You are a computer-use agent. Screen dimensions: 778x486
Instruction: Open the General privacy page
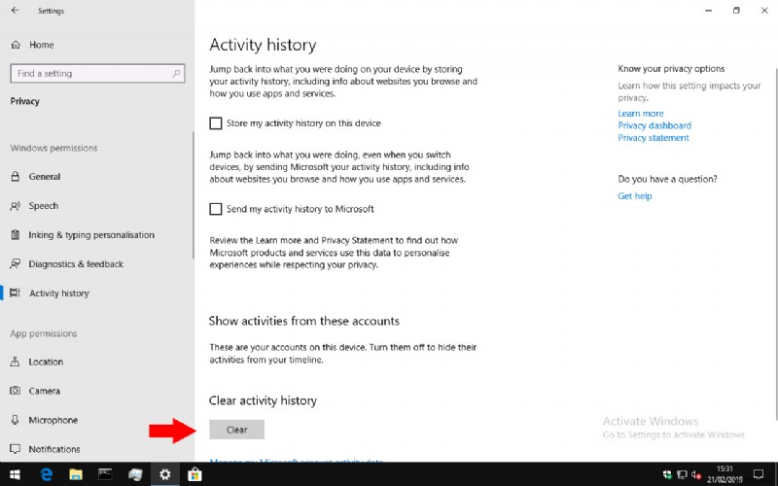(45, 177)
